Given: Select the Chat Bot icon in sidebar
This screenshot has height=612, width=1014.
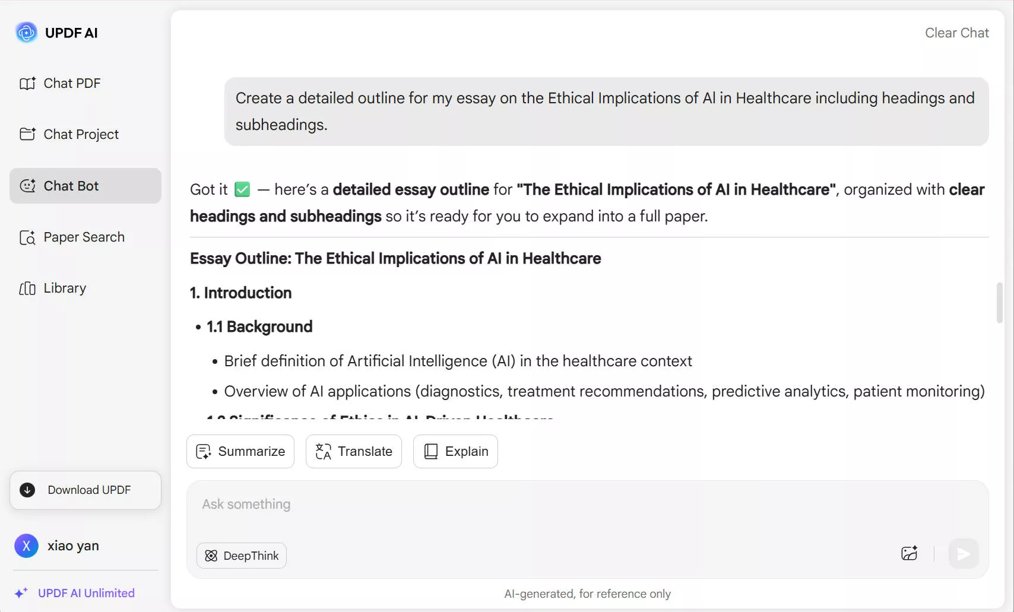Looking at the screenshot, I should tap(27, 186).
